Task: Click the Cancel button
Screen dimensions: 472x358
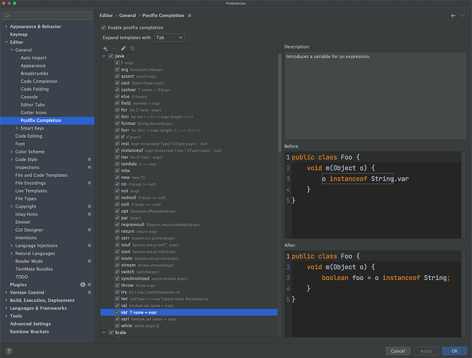Action: 398,351
